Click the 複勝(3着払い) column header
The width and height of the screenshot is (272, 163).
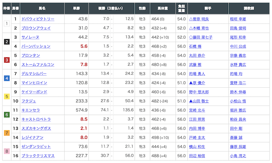(x=111, y=9)
